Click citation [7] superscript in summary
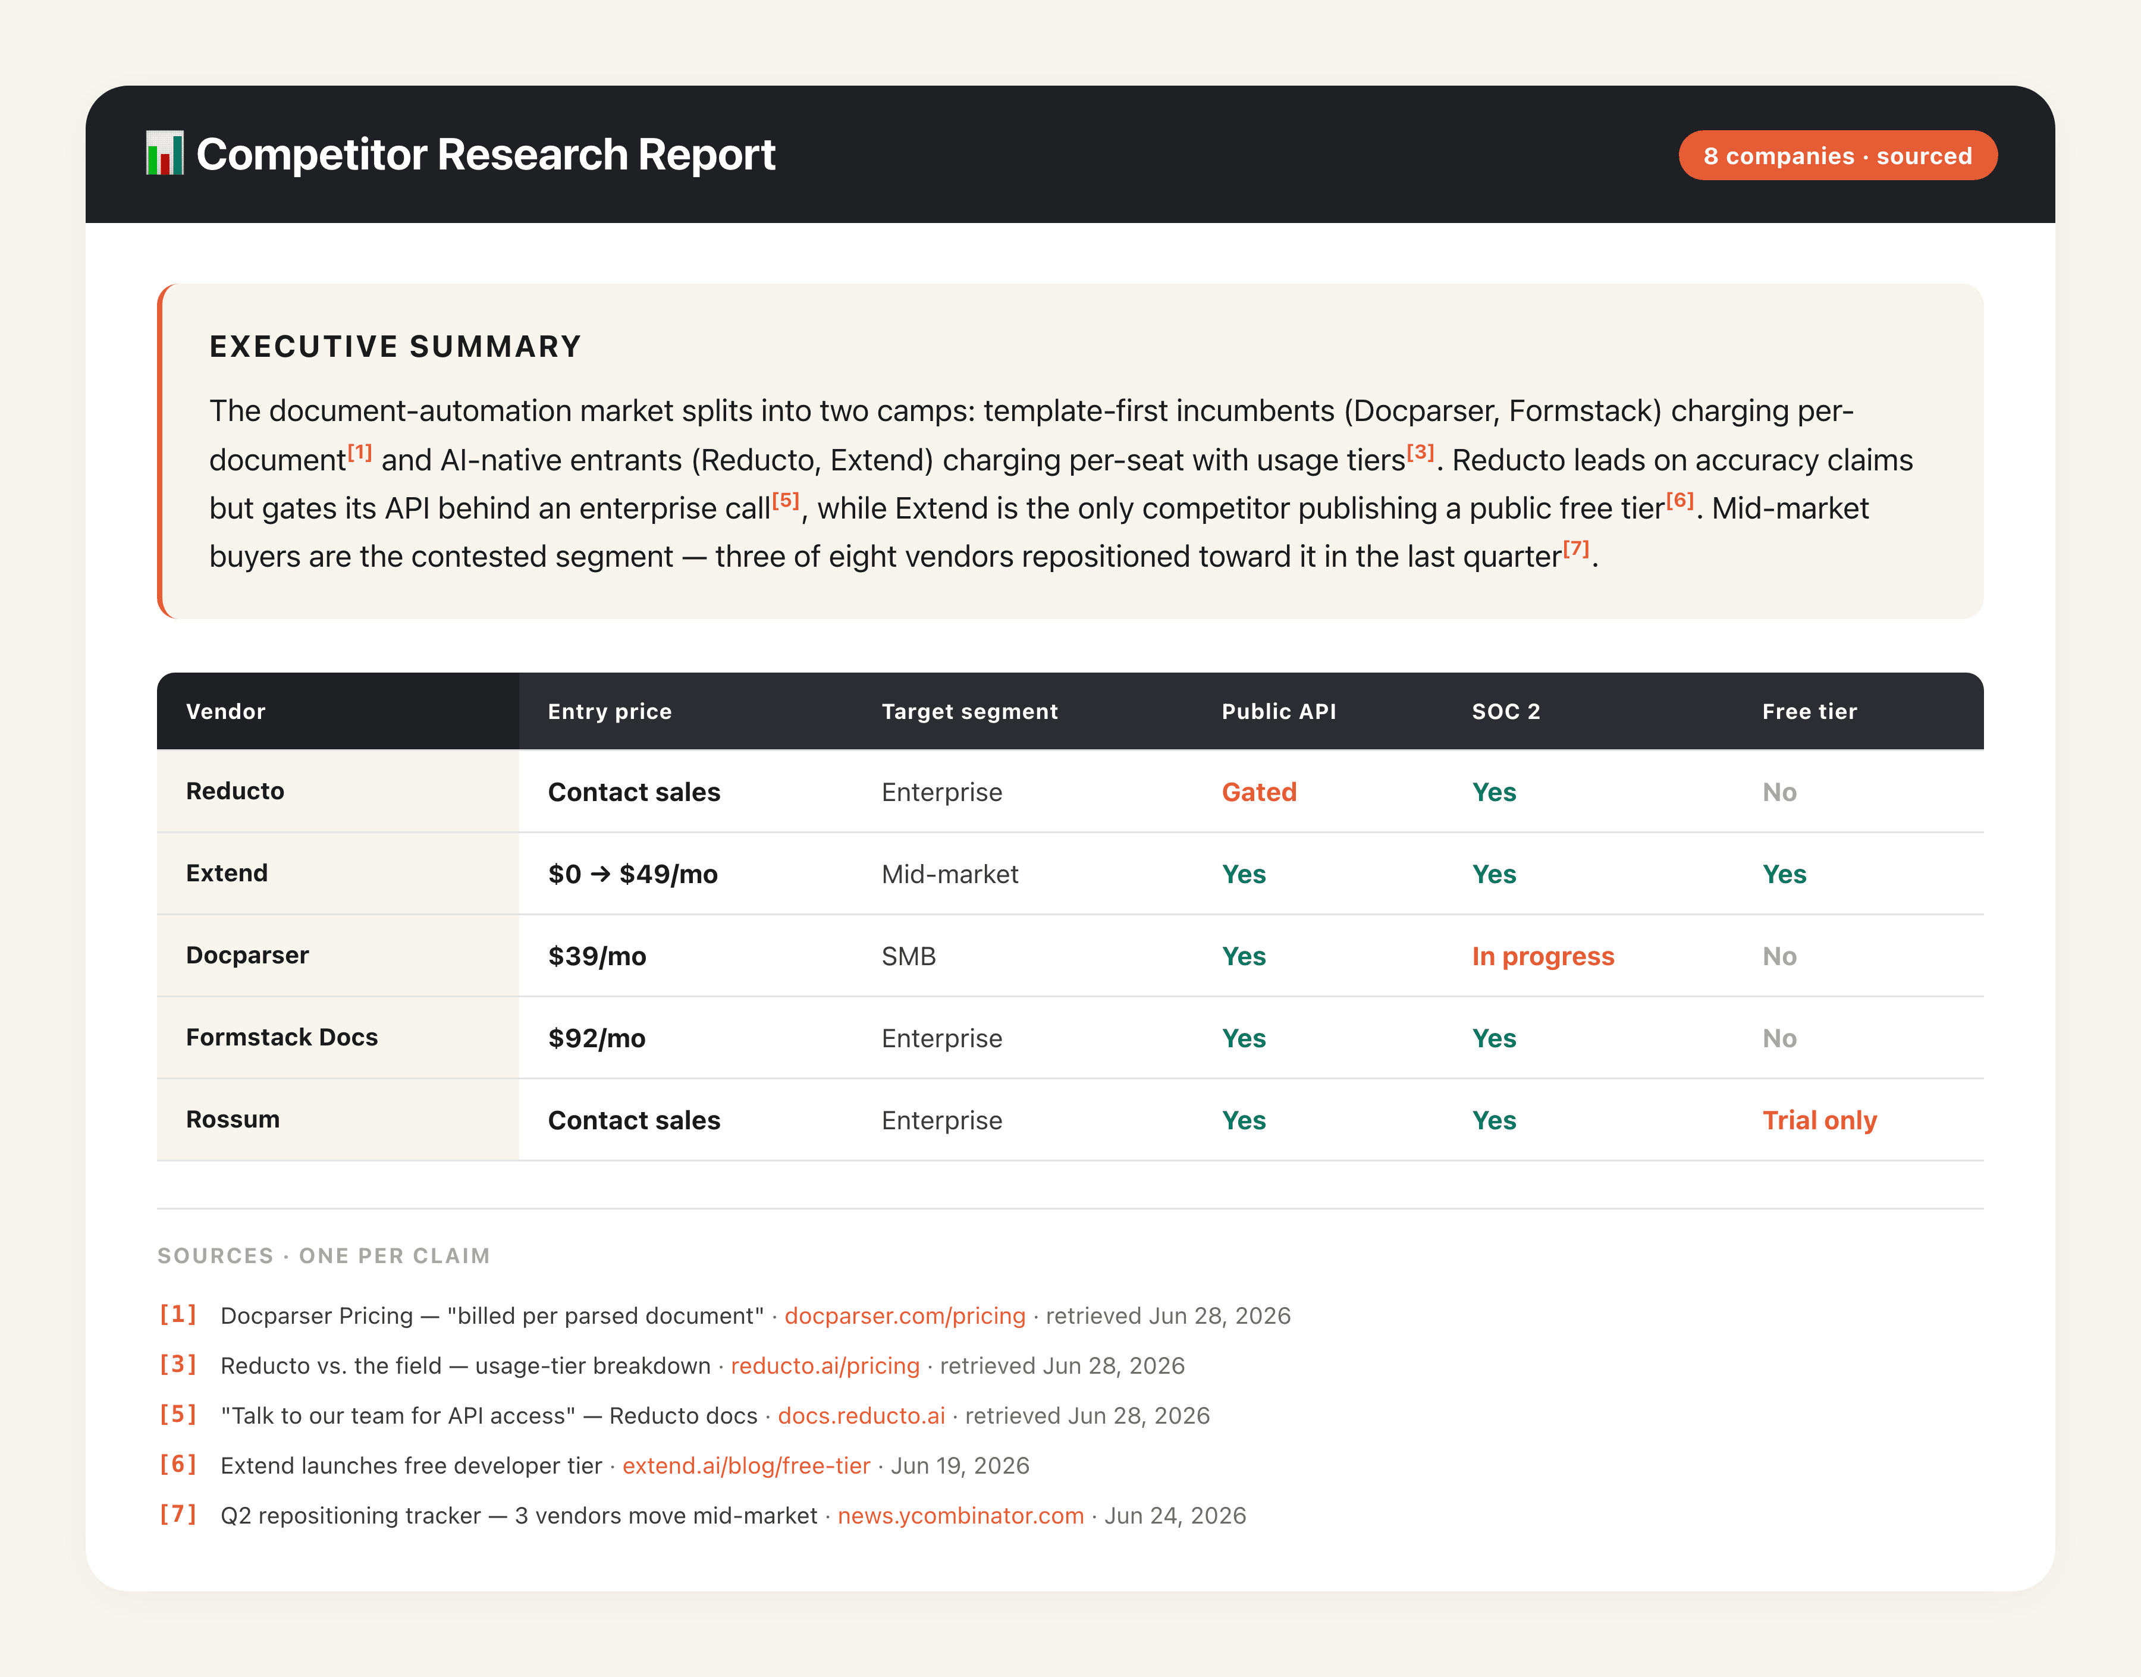Image resolution: width=2141 pixels, height=1677 pixels. (x=1575, y=549)
